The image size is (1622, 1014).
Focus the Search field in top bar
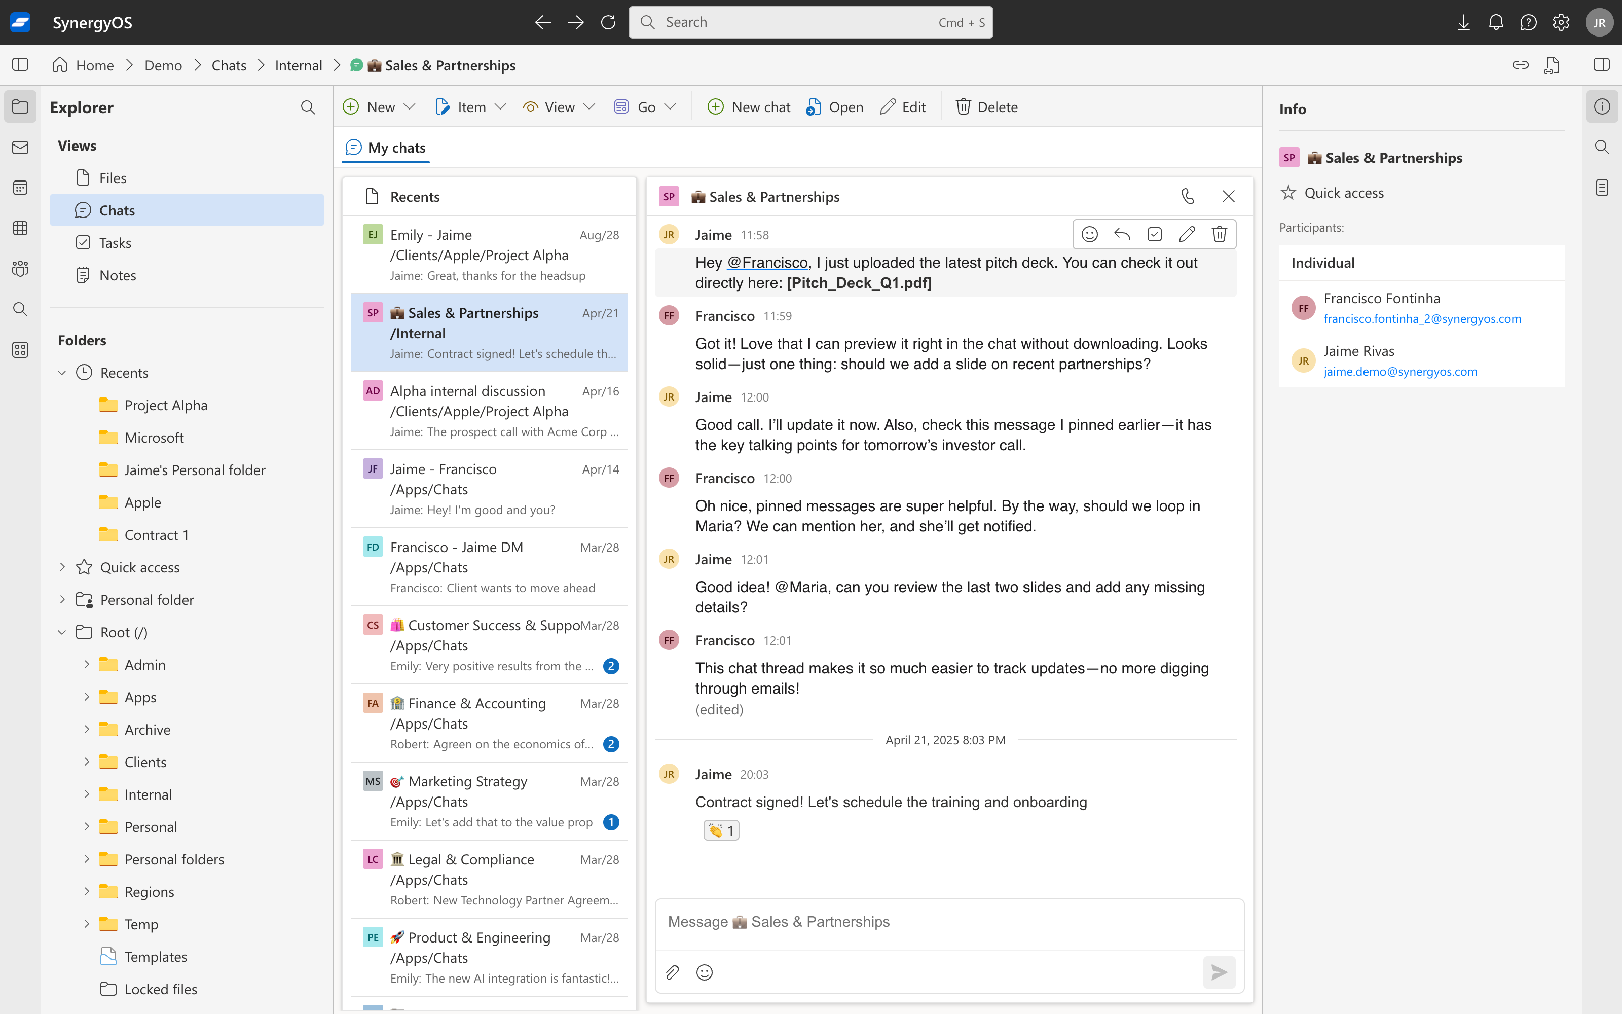pos(810,22)
